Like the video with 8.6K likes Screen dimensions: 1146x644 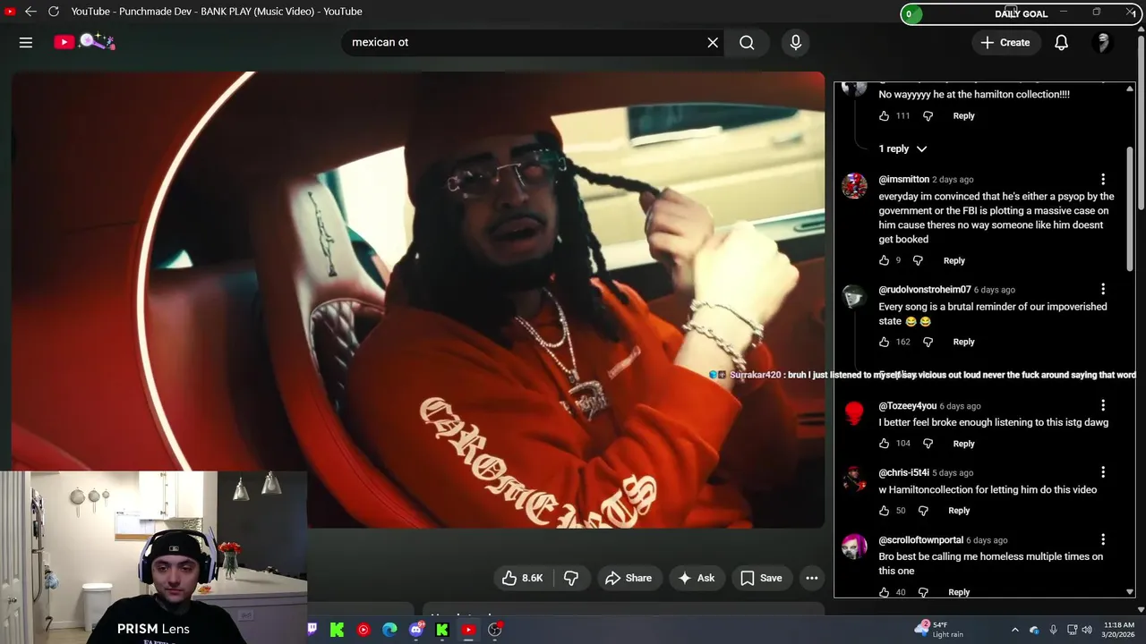[x=523, y=578]
